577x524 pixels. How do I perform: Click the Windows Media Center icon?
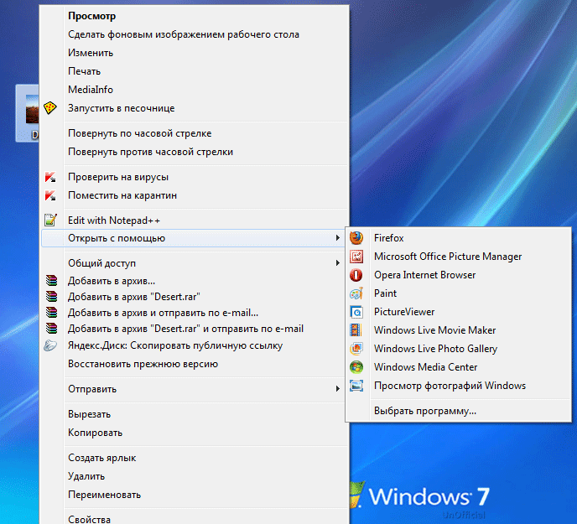356,367
